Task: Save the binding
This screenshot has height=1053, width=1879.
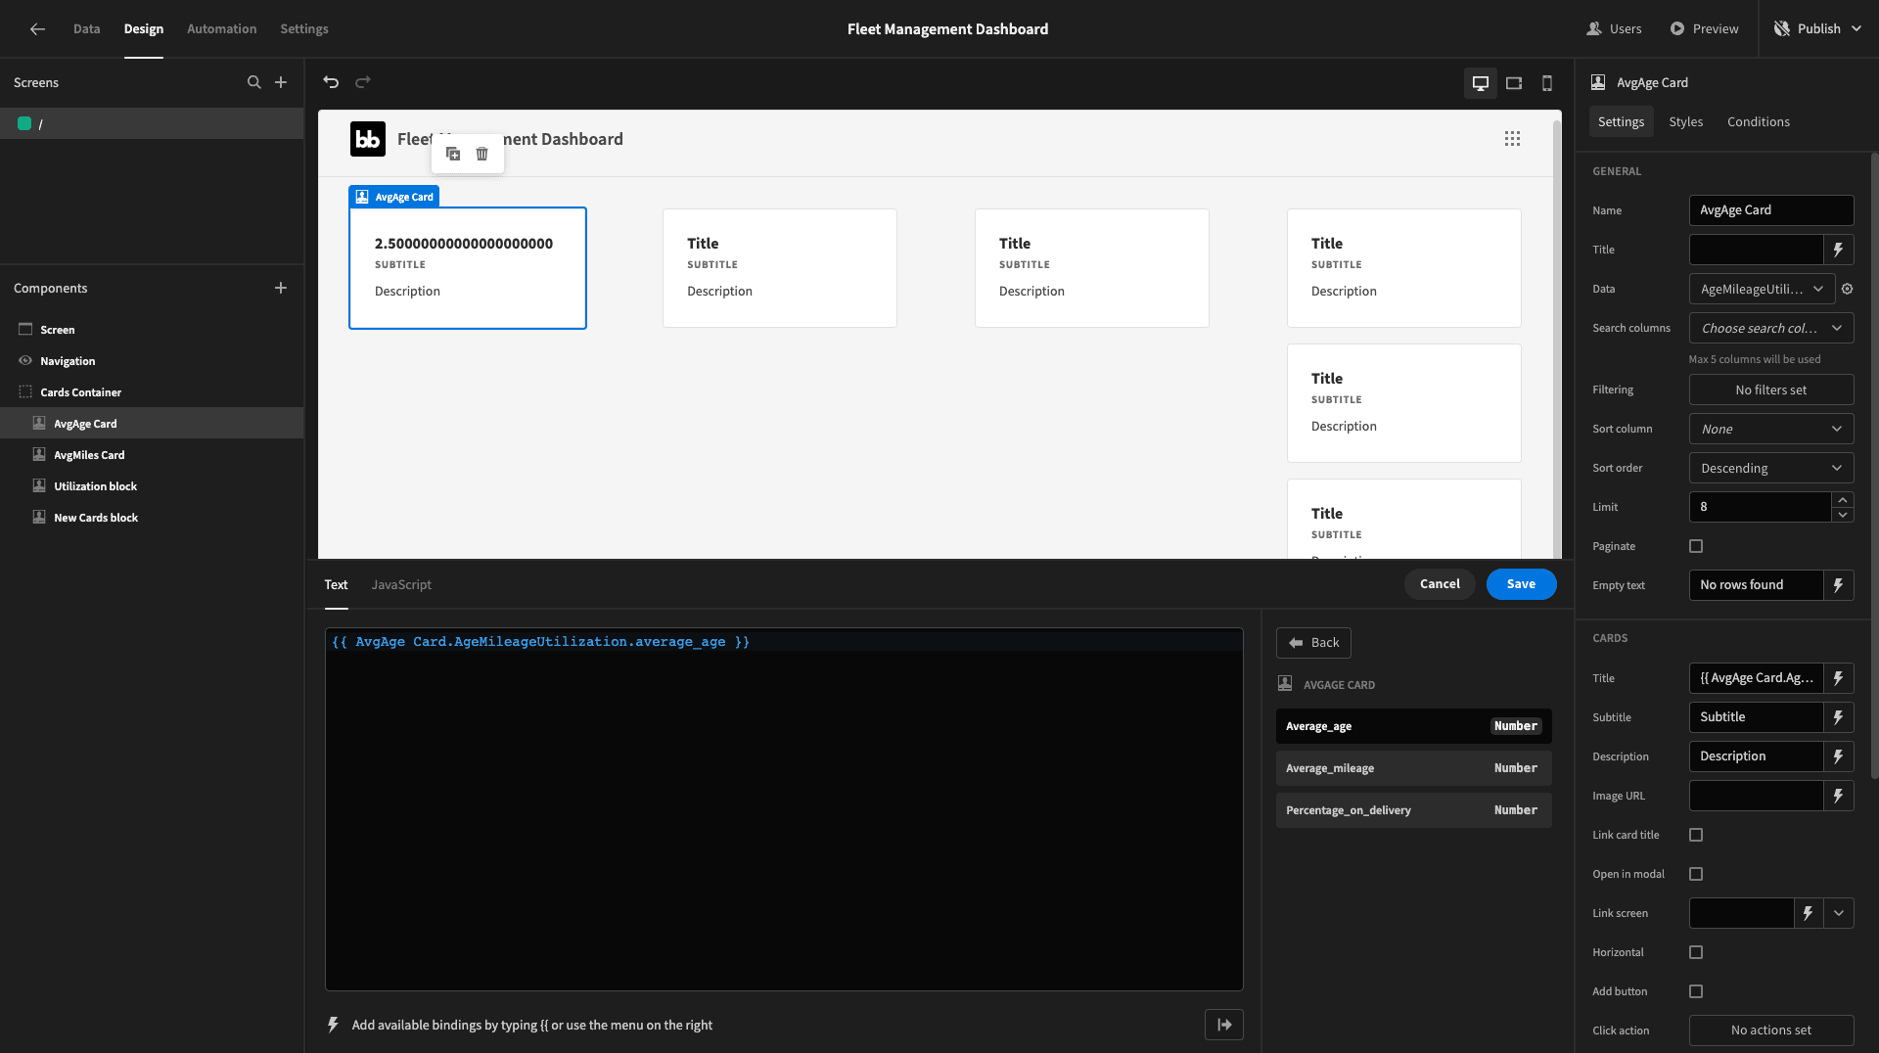Action: tap(1521, 584)
